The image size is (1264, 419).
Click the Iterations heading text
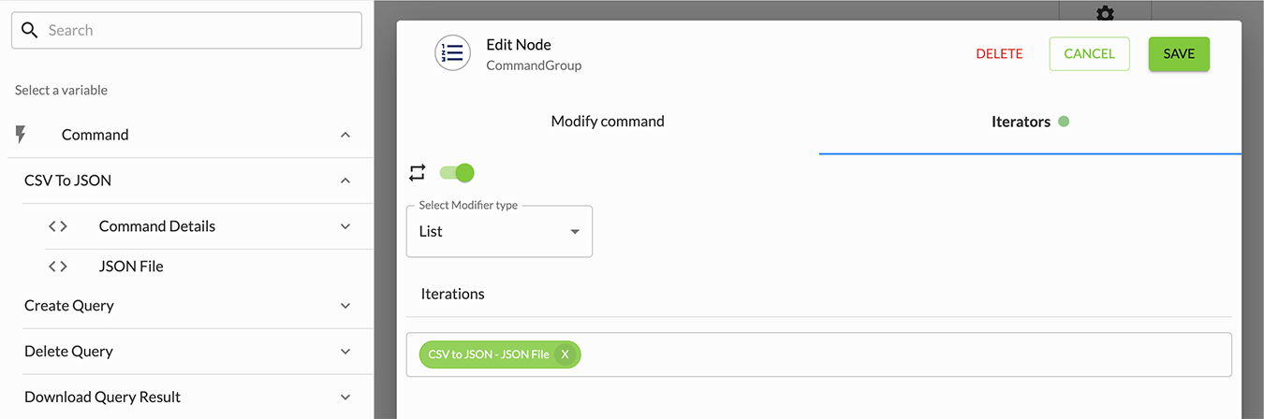click(x=453, y=294)
